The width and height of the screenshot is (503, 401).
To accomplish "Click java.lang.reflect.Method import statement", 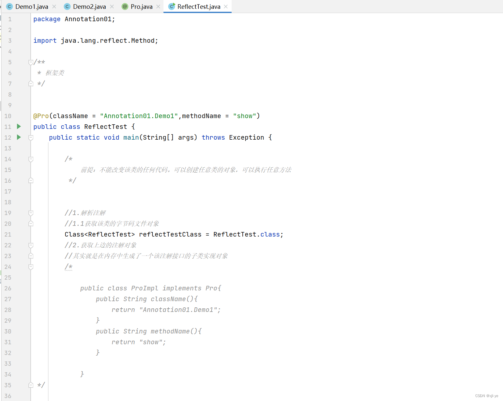I will point(96,40).
